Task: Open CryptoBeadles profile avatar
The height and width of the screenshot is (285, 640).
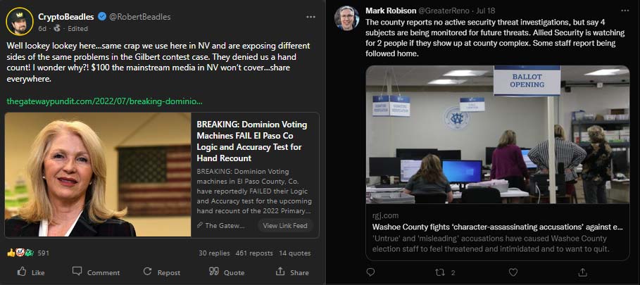Action: [x=19, y=21]
